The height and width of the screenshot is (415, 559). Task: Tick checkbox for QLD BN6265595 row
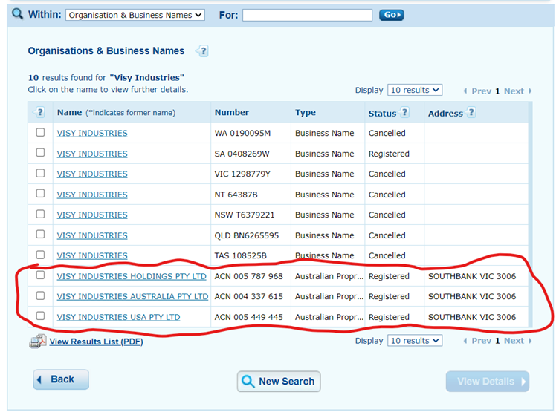pyautogui.click(x=41, y=234)
